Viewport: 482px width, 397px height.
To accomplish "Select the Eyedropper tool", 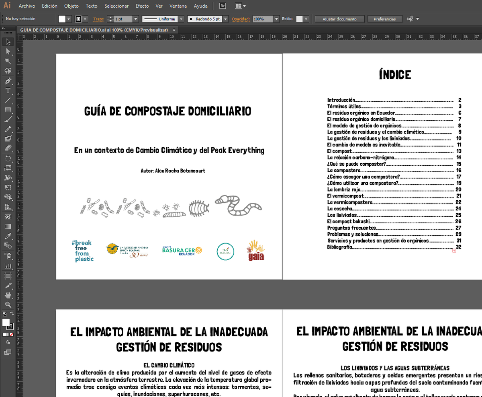I will click(x=8, y=236).
